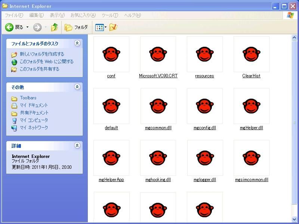Click the My Computer sidebar link

(34, 120)
